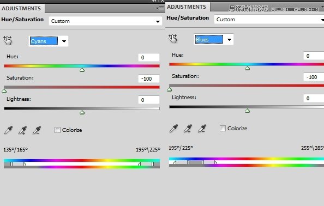Open the Custom preset dropdown in left panel
Image resolution: width=324 pixels, height=206 pixels.
click(x=105, y=21)
